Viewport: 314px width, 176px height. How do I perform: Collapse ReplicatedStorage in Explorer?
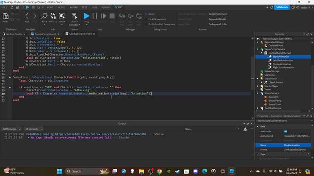pyautogui.click(x=257, y=42)
